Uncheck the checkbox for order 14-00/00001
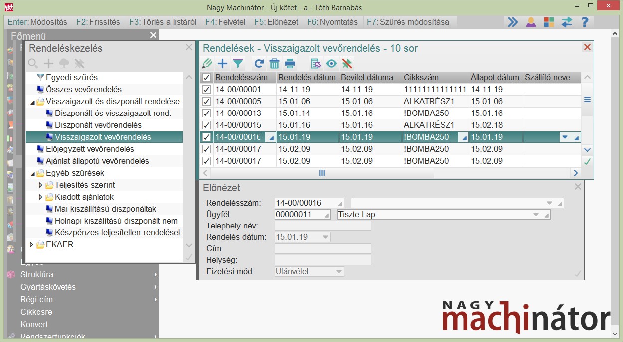The height and width of the screenshot is (342, 623). [x=207, y=90]
